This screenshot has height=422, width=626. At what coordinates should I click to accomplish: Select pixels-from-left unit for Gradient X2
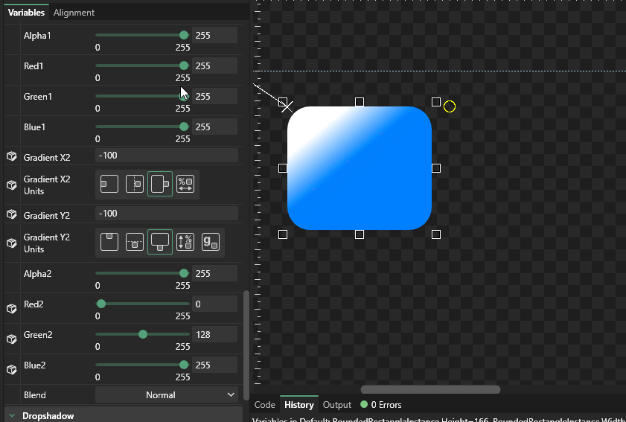point(109,184)
